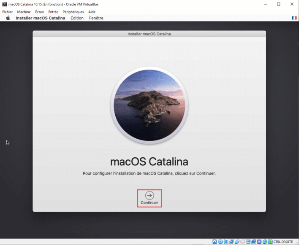Click the USB devices status icon
This screenshot has width=299, height=245.
pyautogui.click(x=237, y=242)
